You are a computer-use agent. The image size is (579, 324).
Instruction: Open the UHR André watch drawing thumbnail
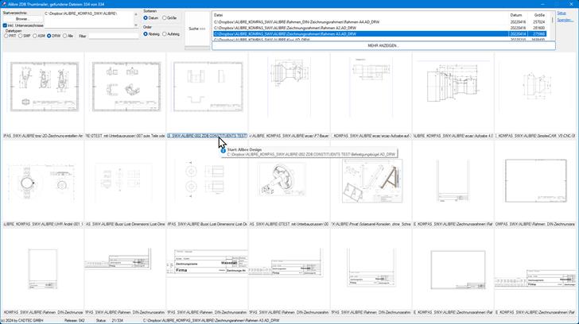43,183
